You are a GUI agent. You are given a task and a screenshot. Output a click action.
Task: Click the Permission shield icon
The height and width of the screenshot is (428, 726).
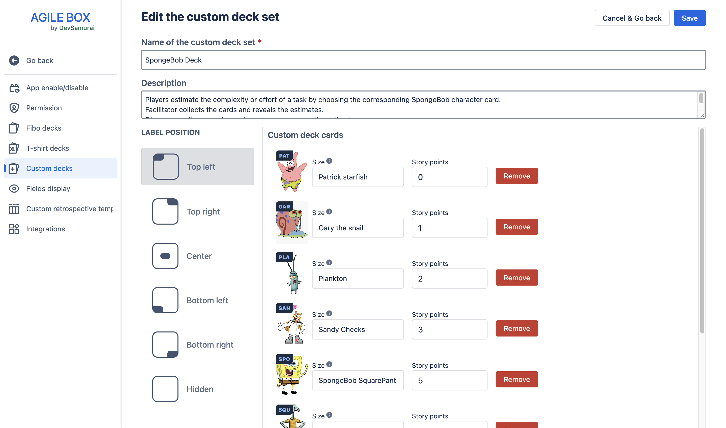coord(14,108)
